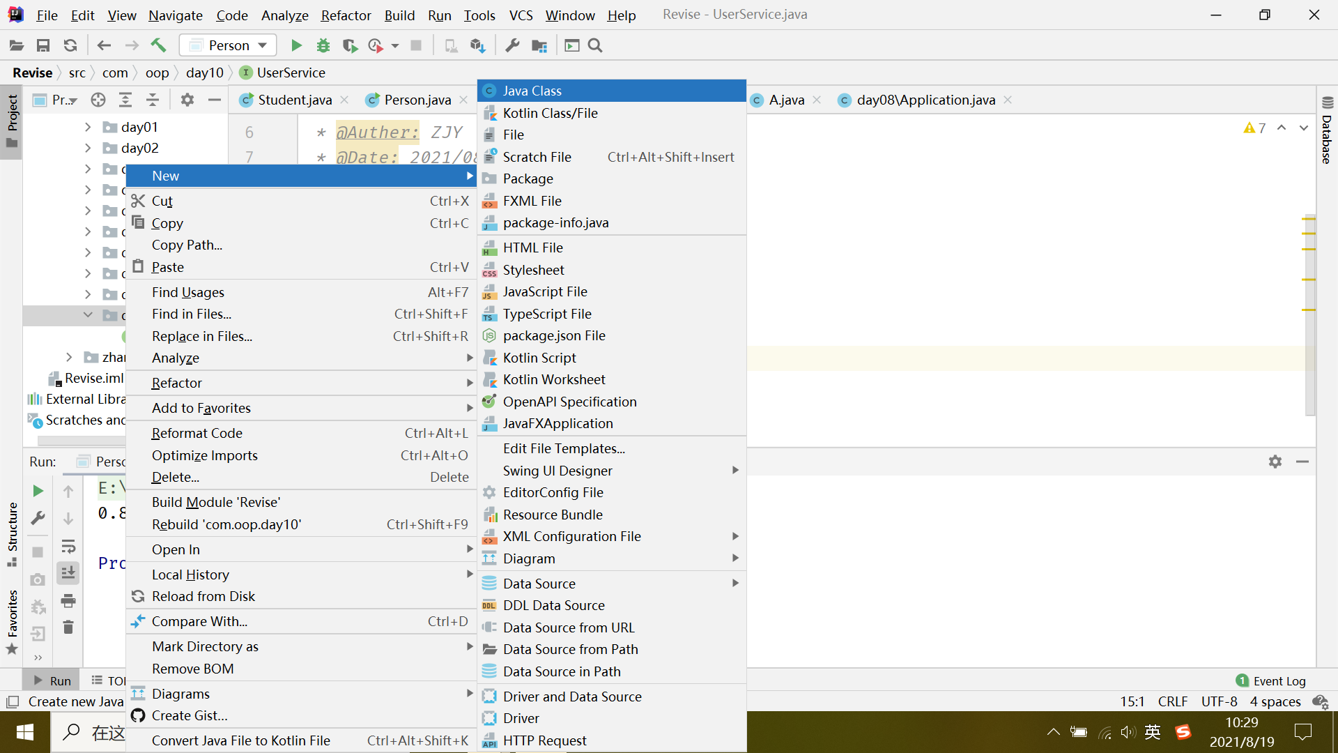Screen dimensions: 1338x753
Task: Select Copy Path... in context menu
Action: click(301, 245)
